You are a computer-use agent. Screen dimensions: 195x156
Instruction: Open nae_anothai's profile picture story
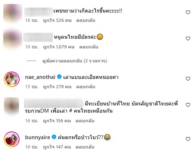[x=12, y=79]
